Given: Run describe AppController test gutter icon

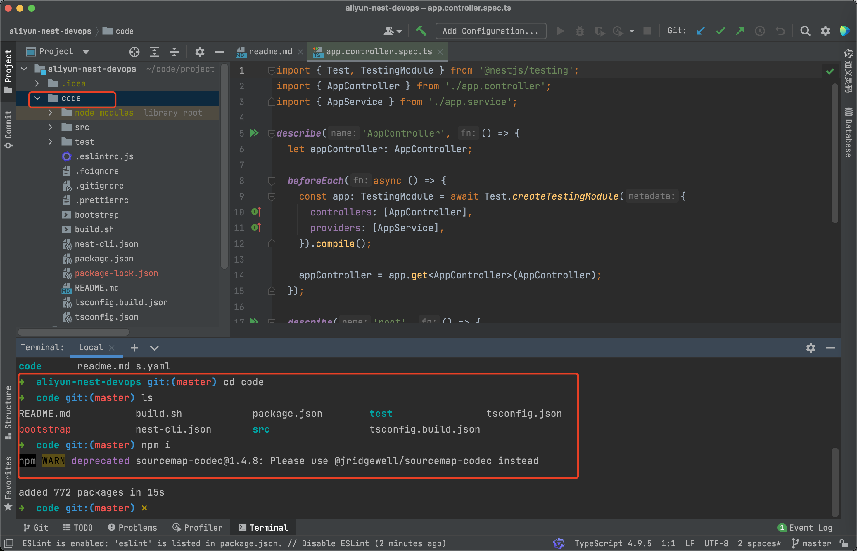Looking at the screenshot, I should point(254,133).
